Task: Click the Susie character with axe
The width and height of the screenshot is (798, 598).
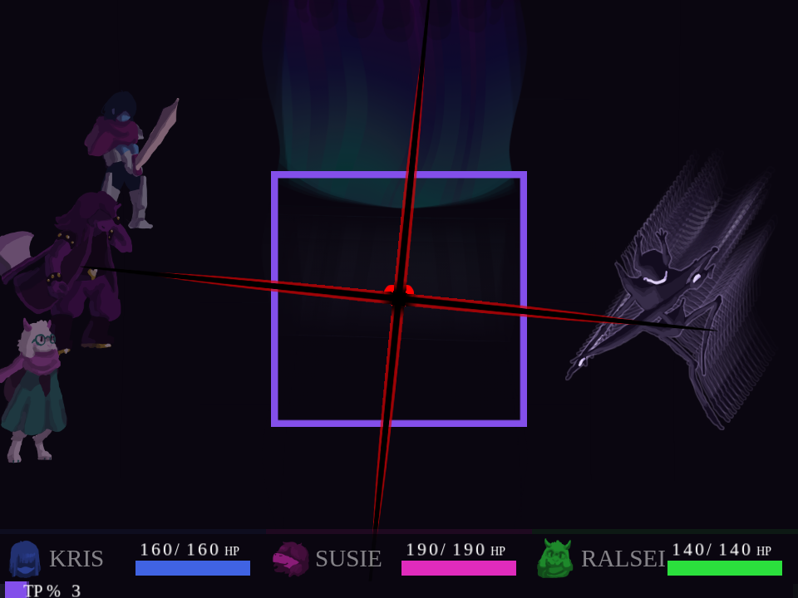Action: pyautogui.click(x=66, y=269)
